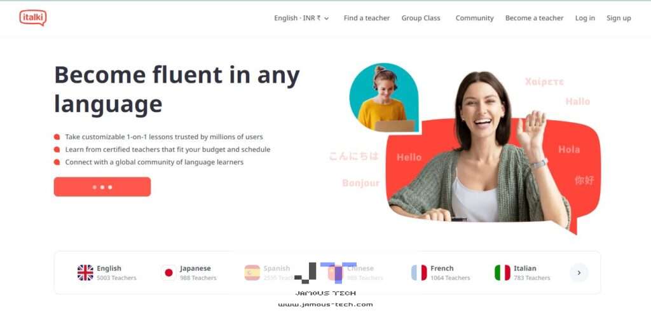Select the Italy flag icon
Image resolution: width=651 pixels, height=311 pixels.
pyautogui.click(x=502, y=273)
